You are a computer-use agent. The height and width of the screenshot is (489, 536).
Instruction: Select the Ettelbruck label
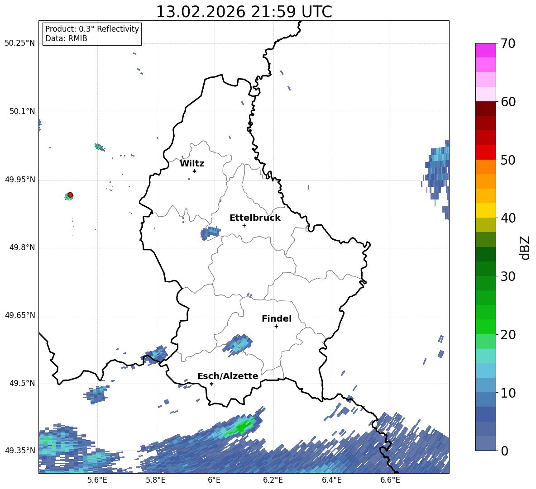point(255,218)
